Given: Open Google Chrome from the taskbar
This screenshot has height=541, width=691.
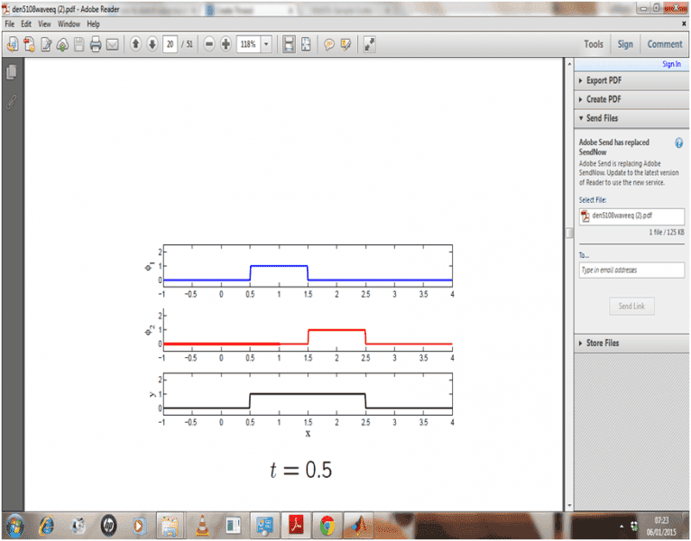Looking at the screenshot, I should point(327,524).
